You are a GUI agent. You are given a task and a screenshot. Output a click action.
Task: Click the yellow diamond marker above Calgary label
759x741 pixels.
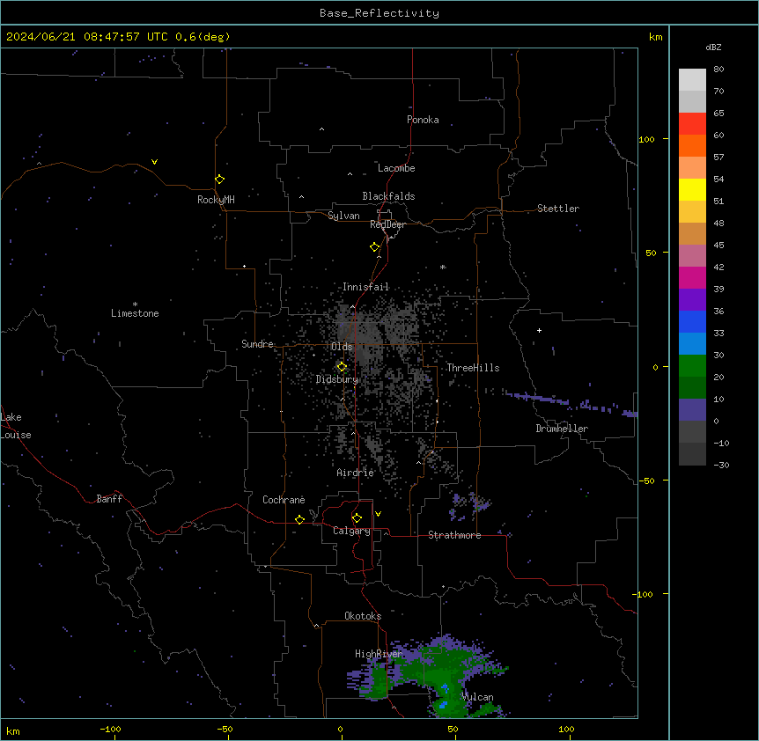(x=357, y=518)
